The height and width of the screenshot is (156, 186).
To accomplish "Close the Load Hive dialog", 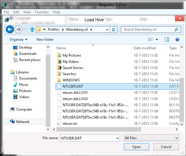I will coord(180,18).
